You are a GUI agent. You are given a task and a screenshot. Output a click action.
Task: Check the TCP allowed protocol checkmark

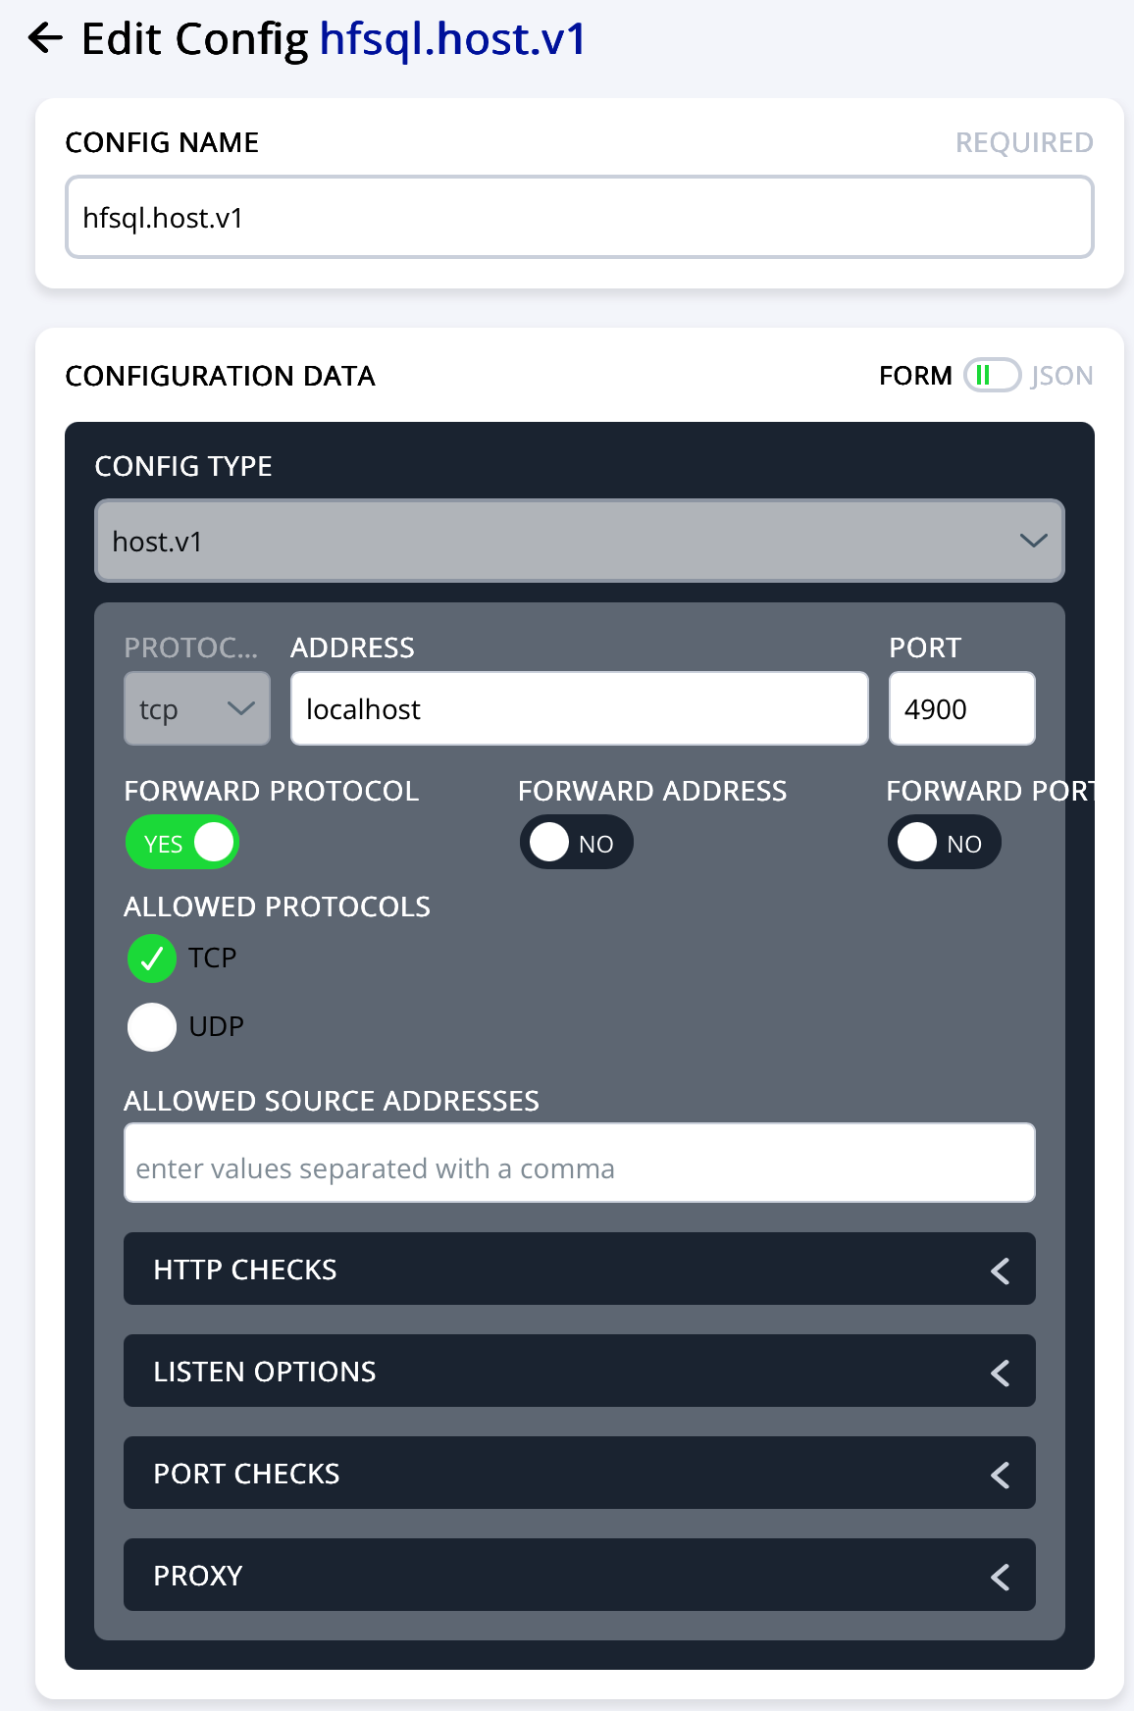click(x=152, y=959)
